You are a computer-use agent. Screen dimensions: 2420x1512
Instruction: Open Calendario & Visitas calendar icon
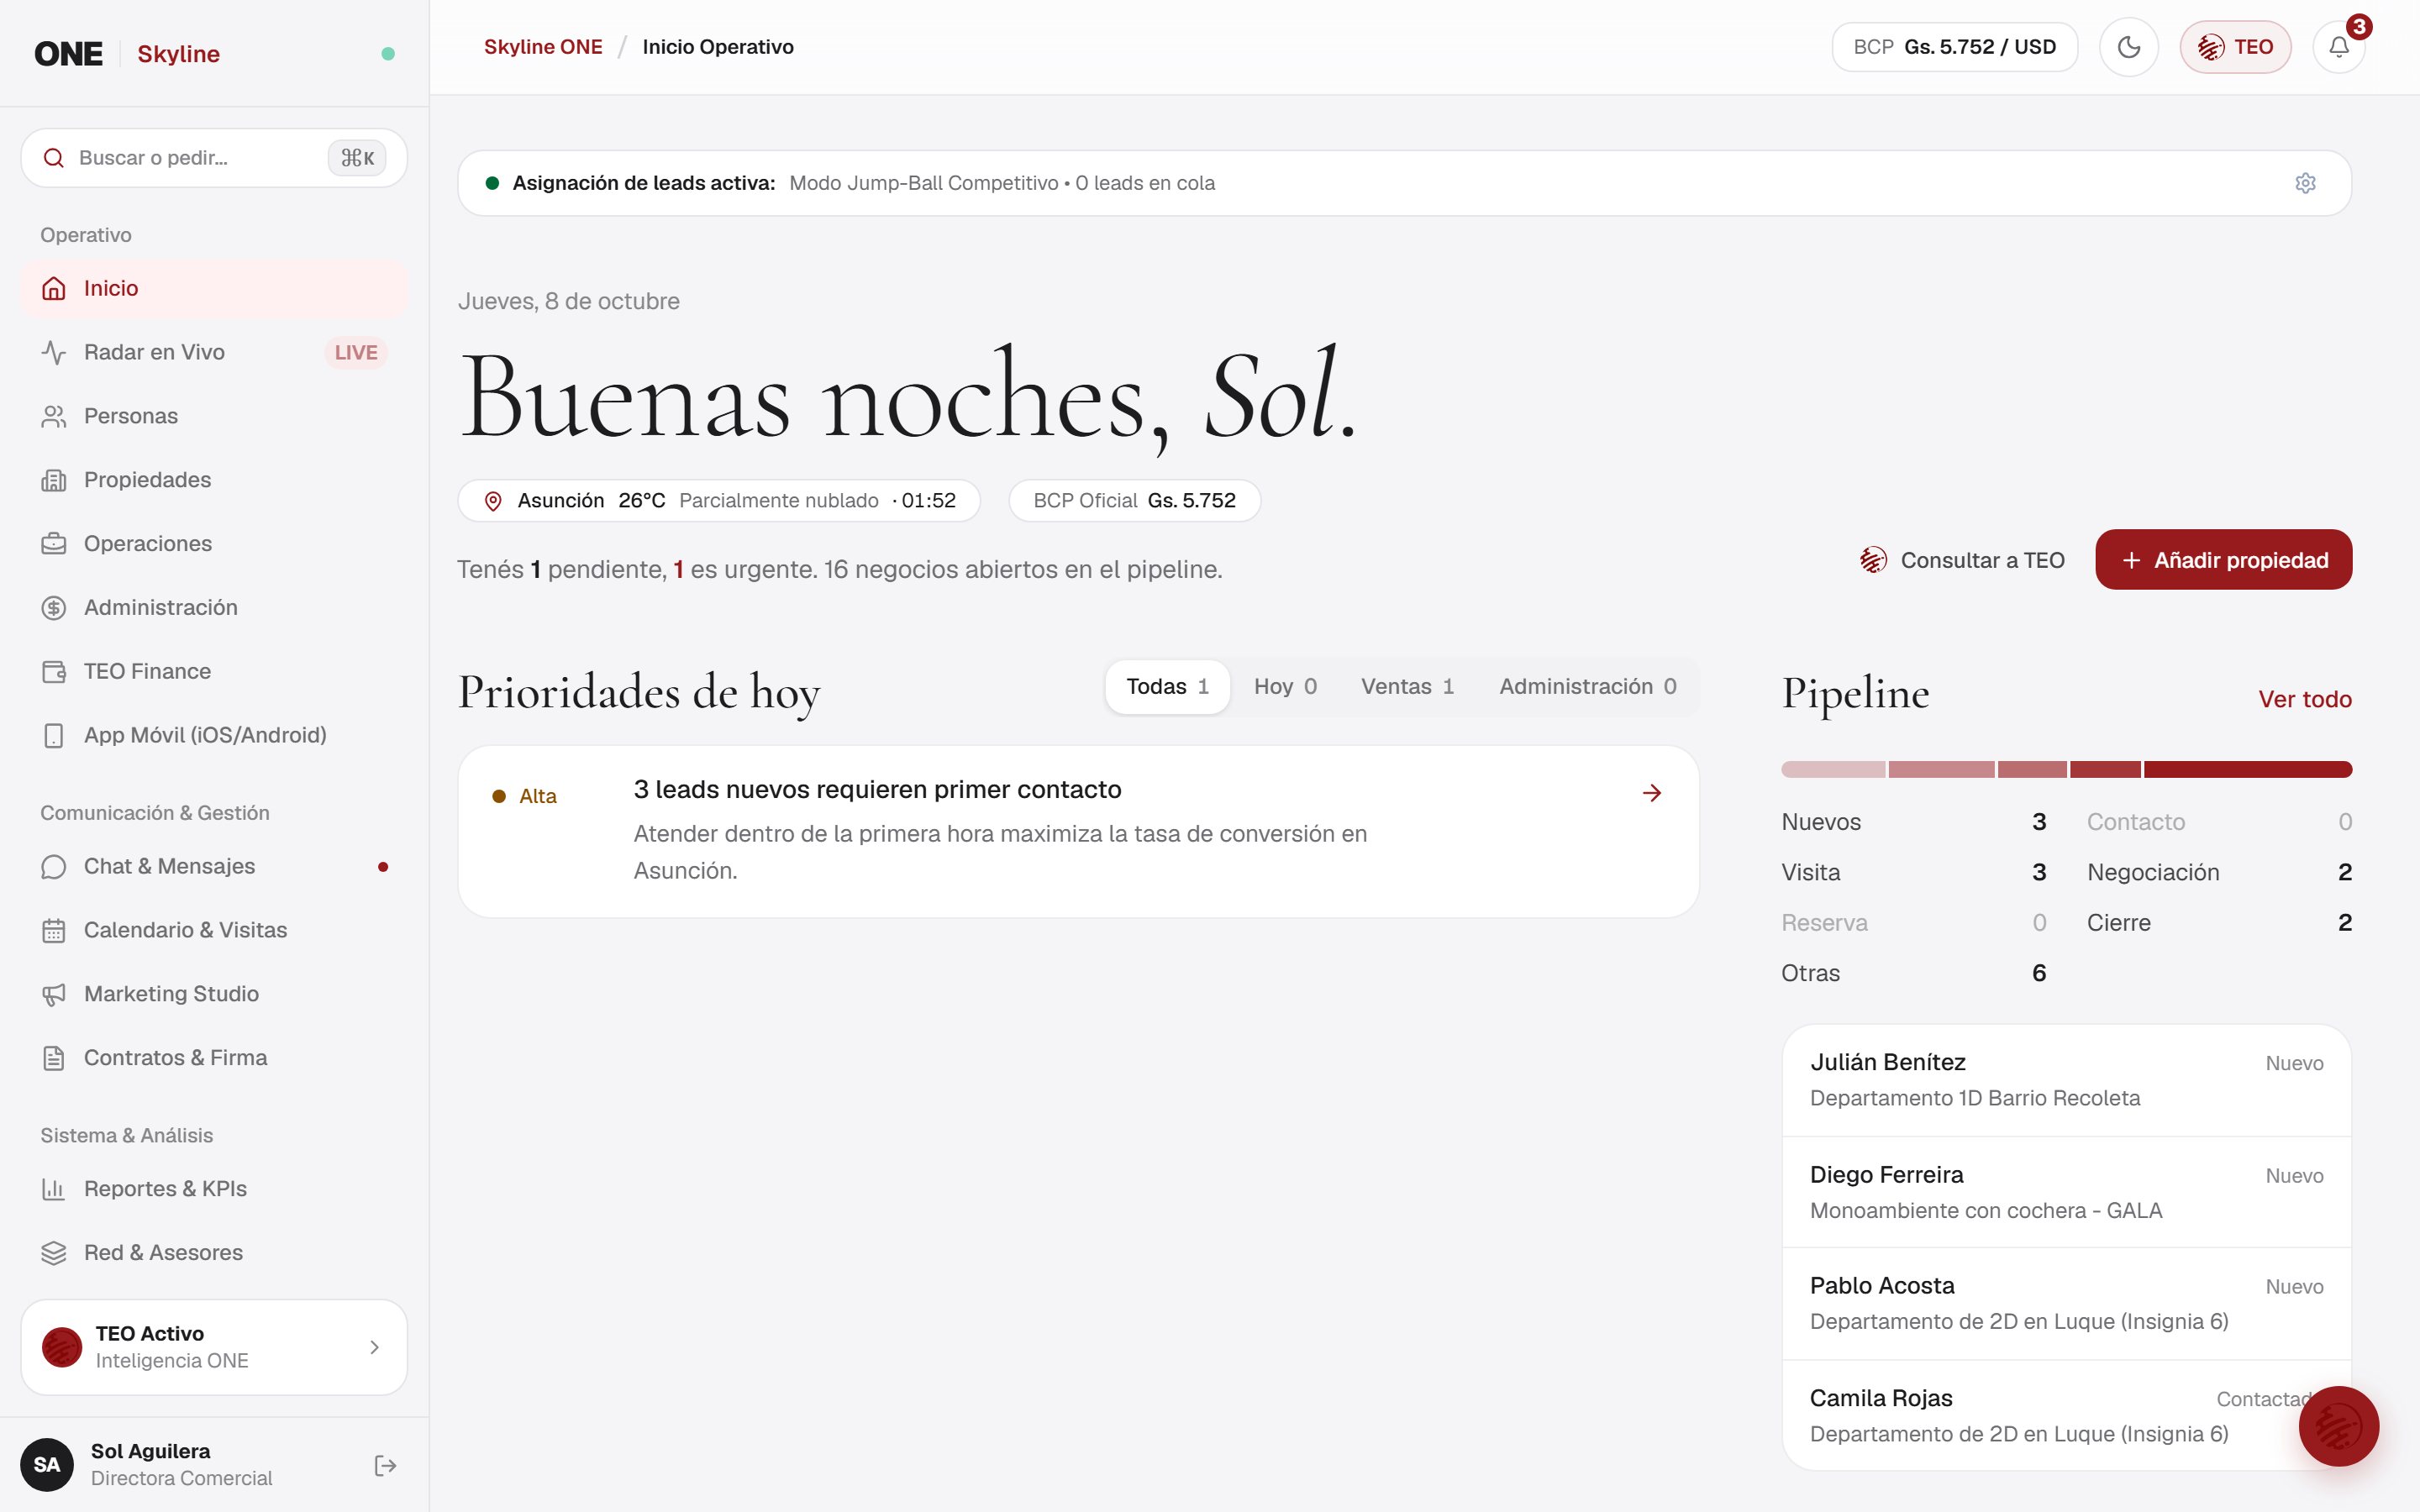pyautogui.click(x=54, y=931)
